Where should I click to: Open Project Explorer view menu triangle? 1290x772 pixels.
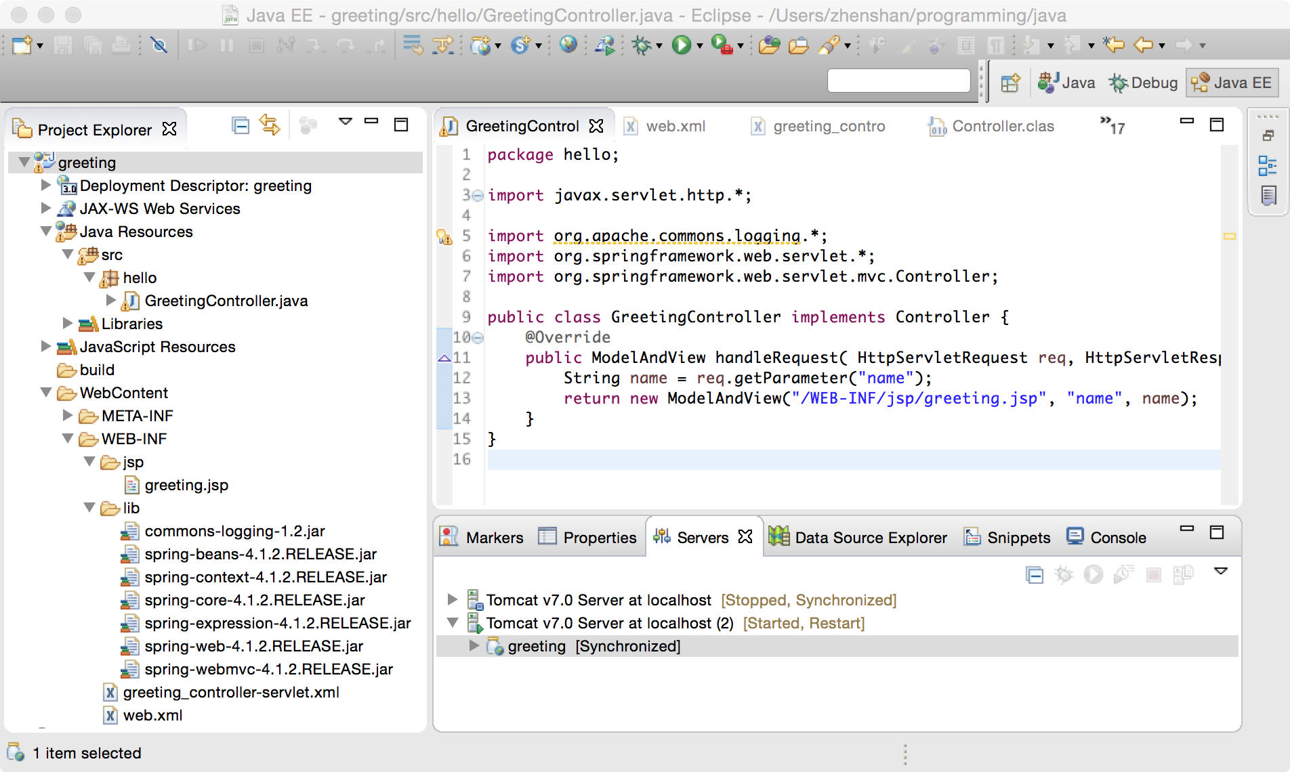tap(346, 122)
